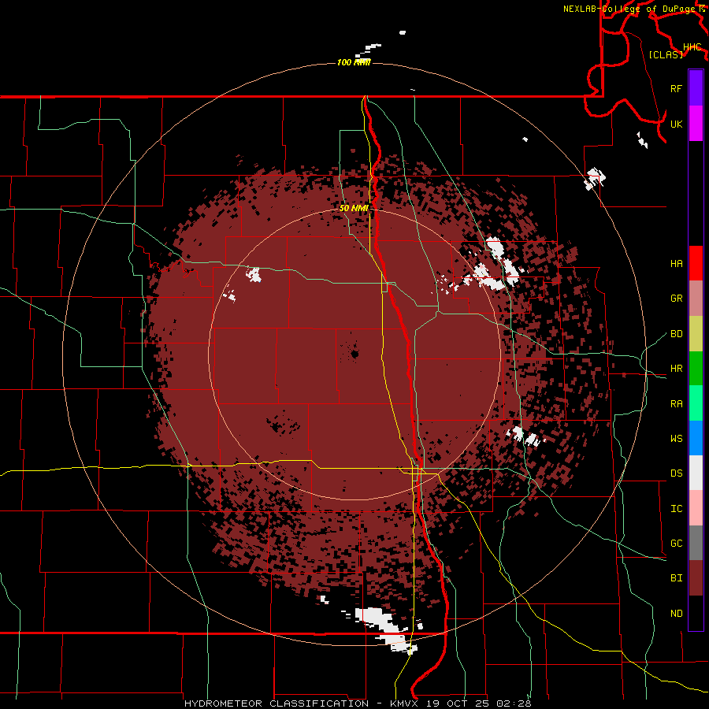Click the 'GC' legend label
Viewport: 709px width, 709px height.
click(x=676, y=544)
